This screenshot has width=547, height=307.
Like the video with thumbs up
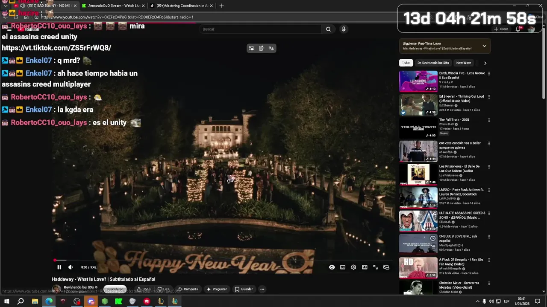[x=144, y=289]
